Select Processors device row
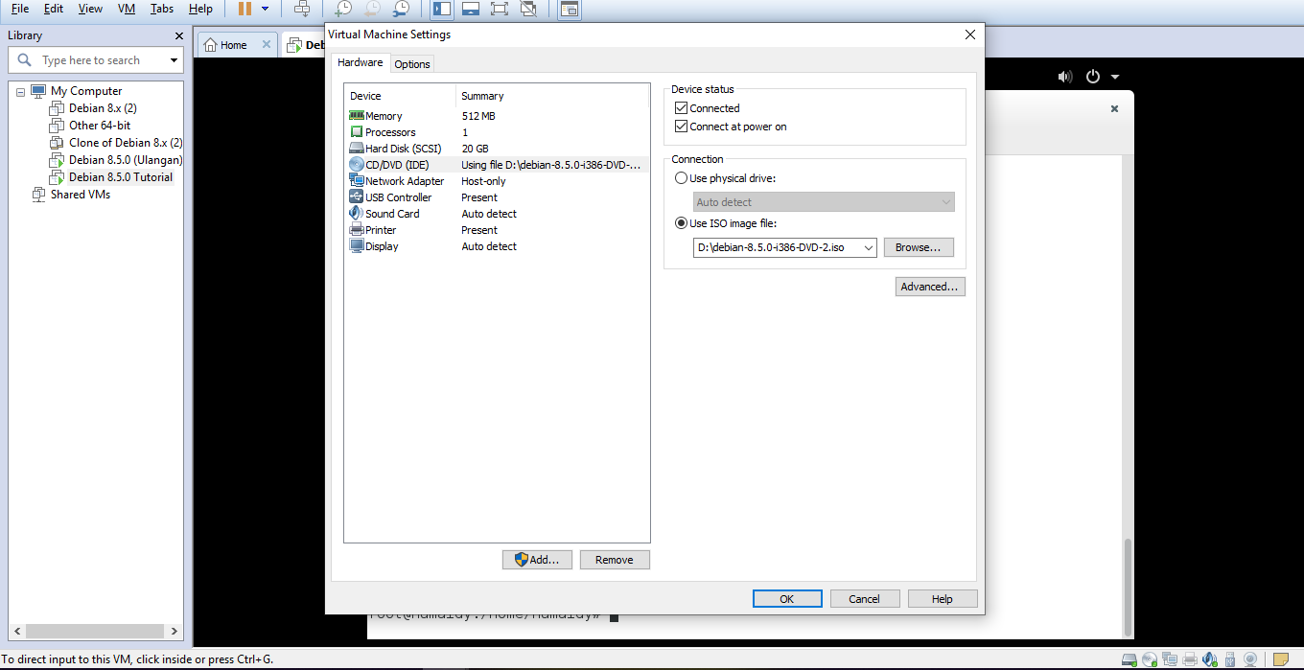 [497, 132]
